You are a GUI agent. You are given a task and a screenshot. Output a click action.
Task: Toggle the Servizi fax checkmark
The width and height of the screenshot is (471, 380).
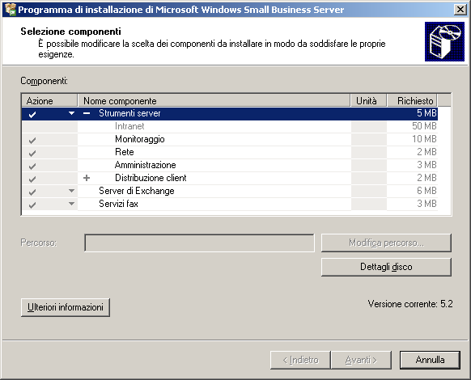(32, 205)
